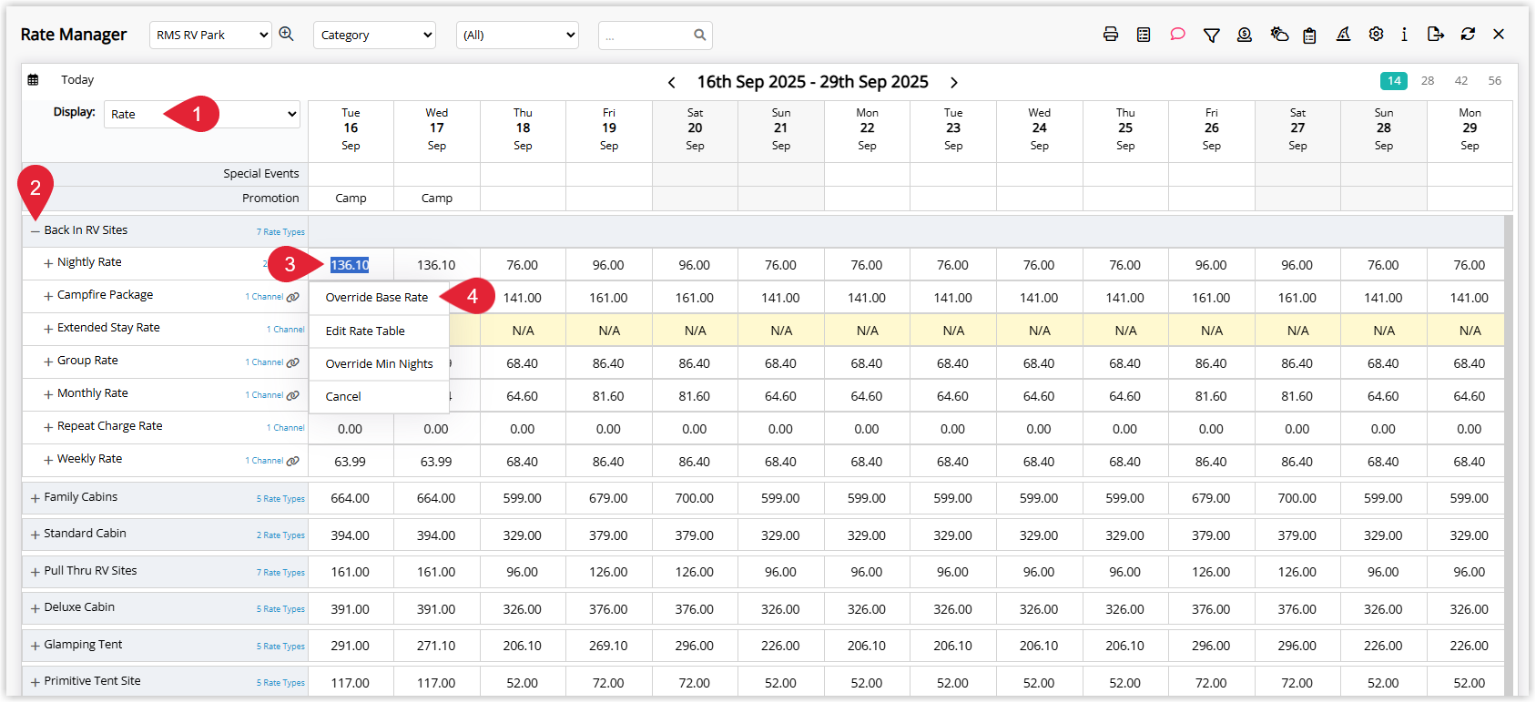Expand the Family Cabins category

click(x=35, y=498)
